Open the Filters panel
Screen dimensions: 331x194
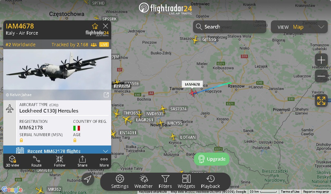point(165,181)
